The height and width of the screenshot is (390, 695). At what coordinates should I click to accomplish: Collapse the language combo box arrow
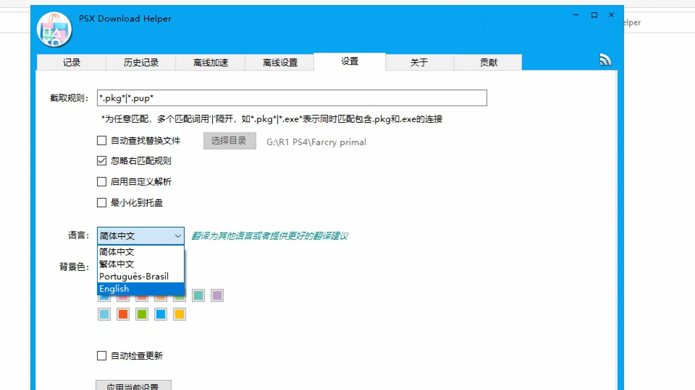point(178,236)
